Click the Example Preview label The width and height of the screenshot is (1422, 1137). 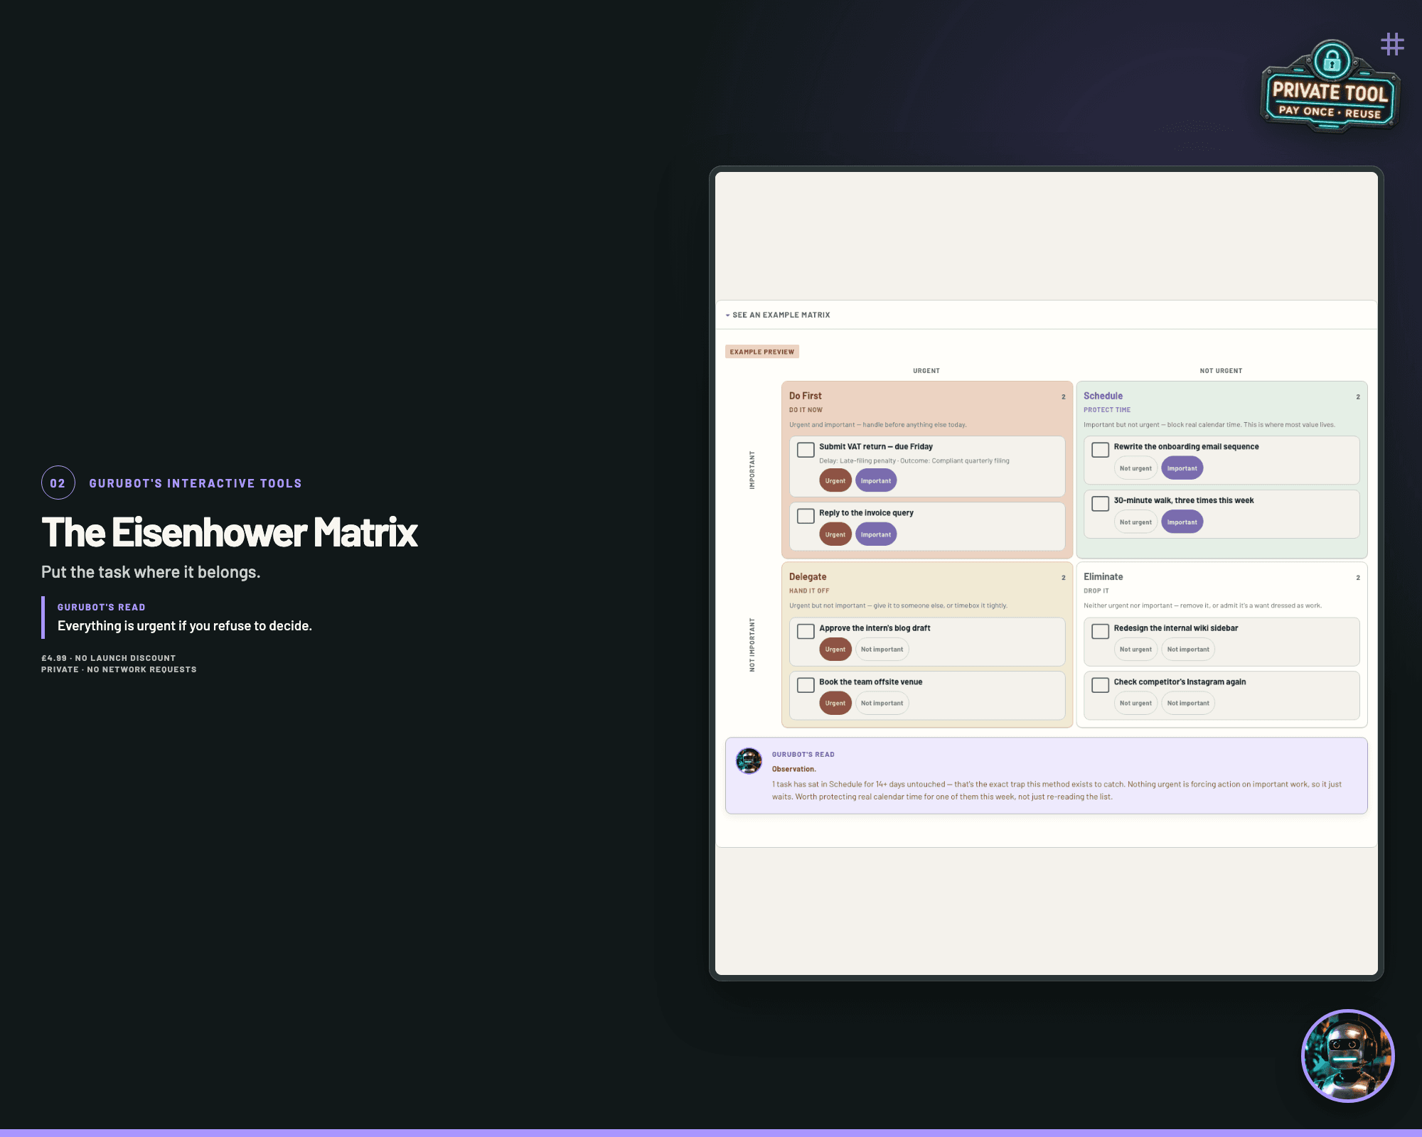click(x=762, y=352)
